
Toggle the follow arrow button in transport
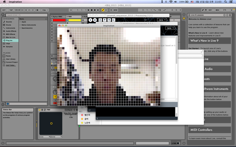click(x=70, y=10)
